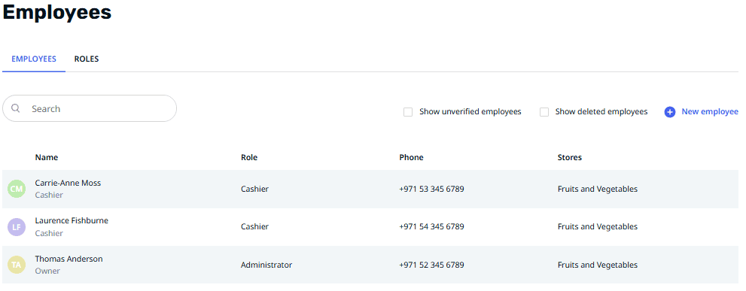Click Cashier role cell for Laurence Fishburne
The image size is (746, 291).
coord(255,227)
